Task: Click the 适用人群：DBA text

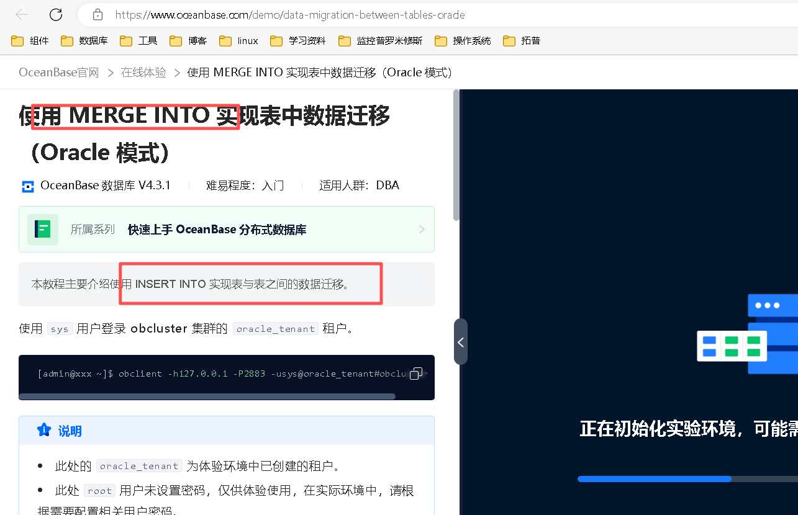Action: 360,186
